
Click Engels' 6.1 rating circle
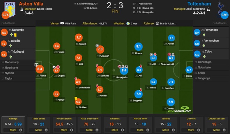[56, 70]
